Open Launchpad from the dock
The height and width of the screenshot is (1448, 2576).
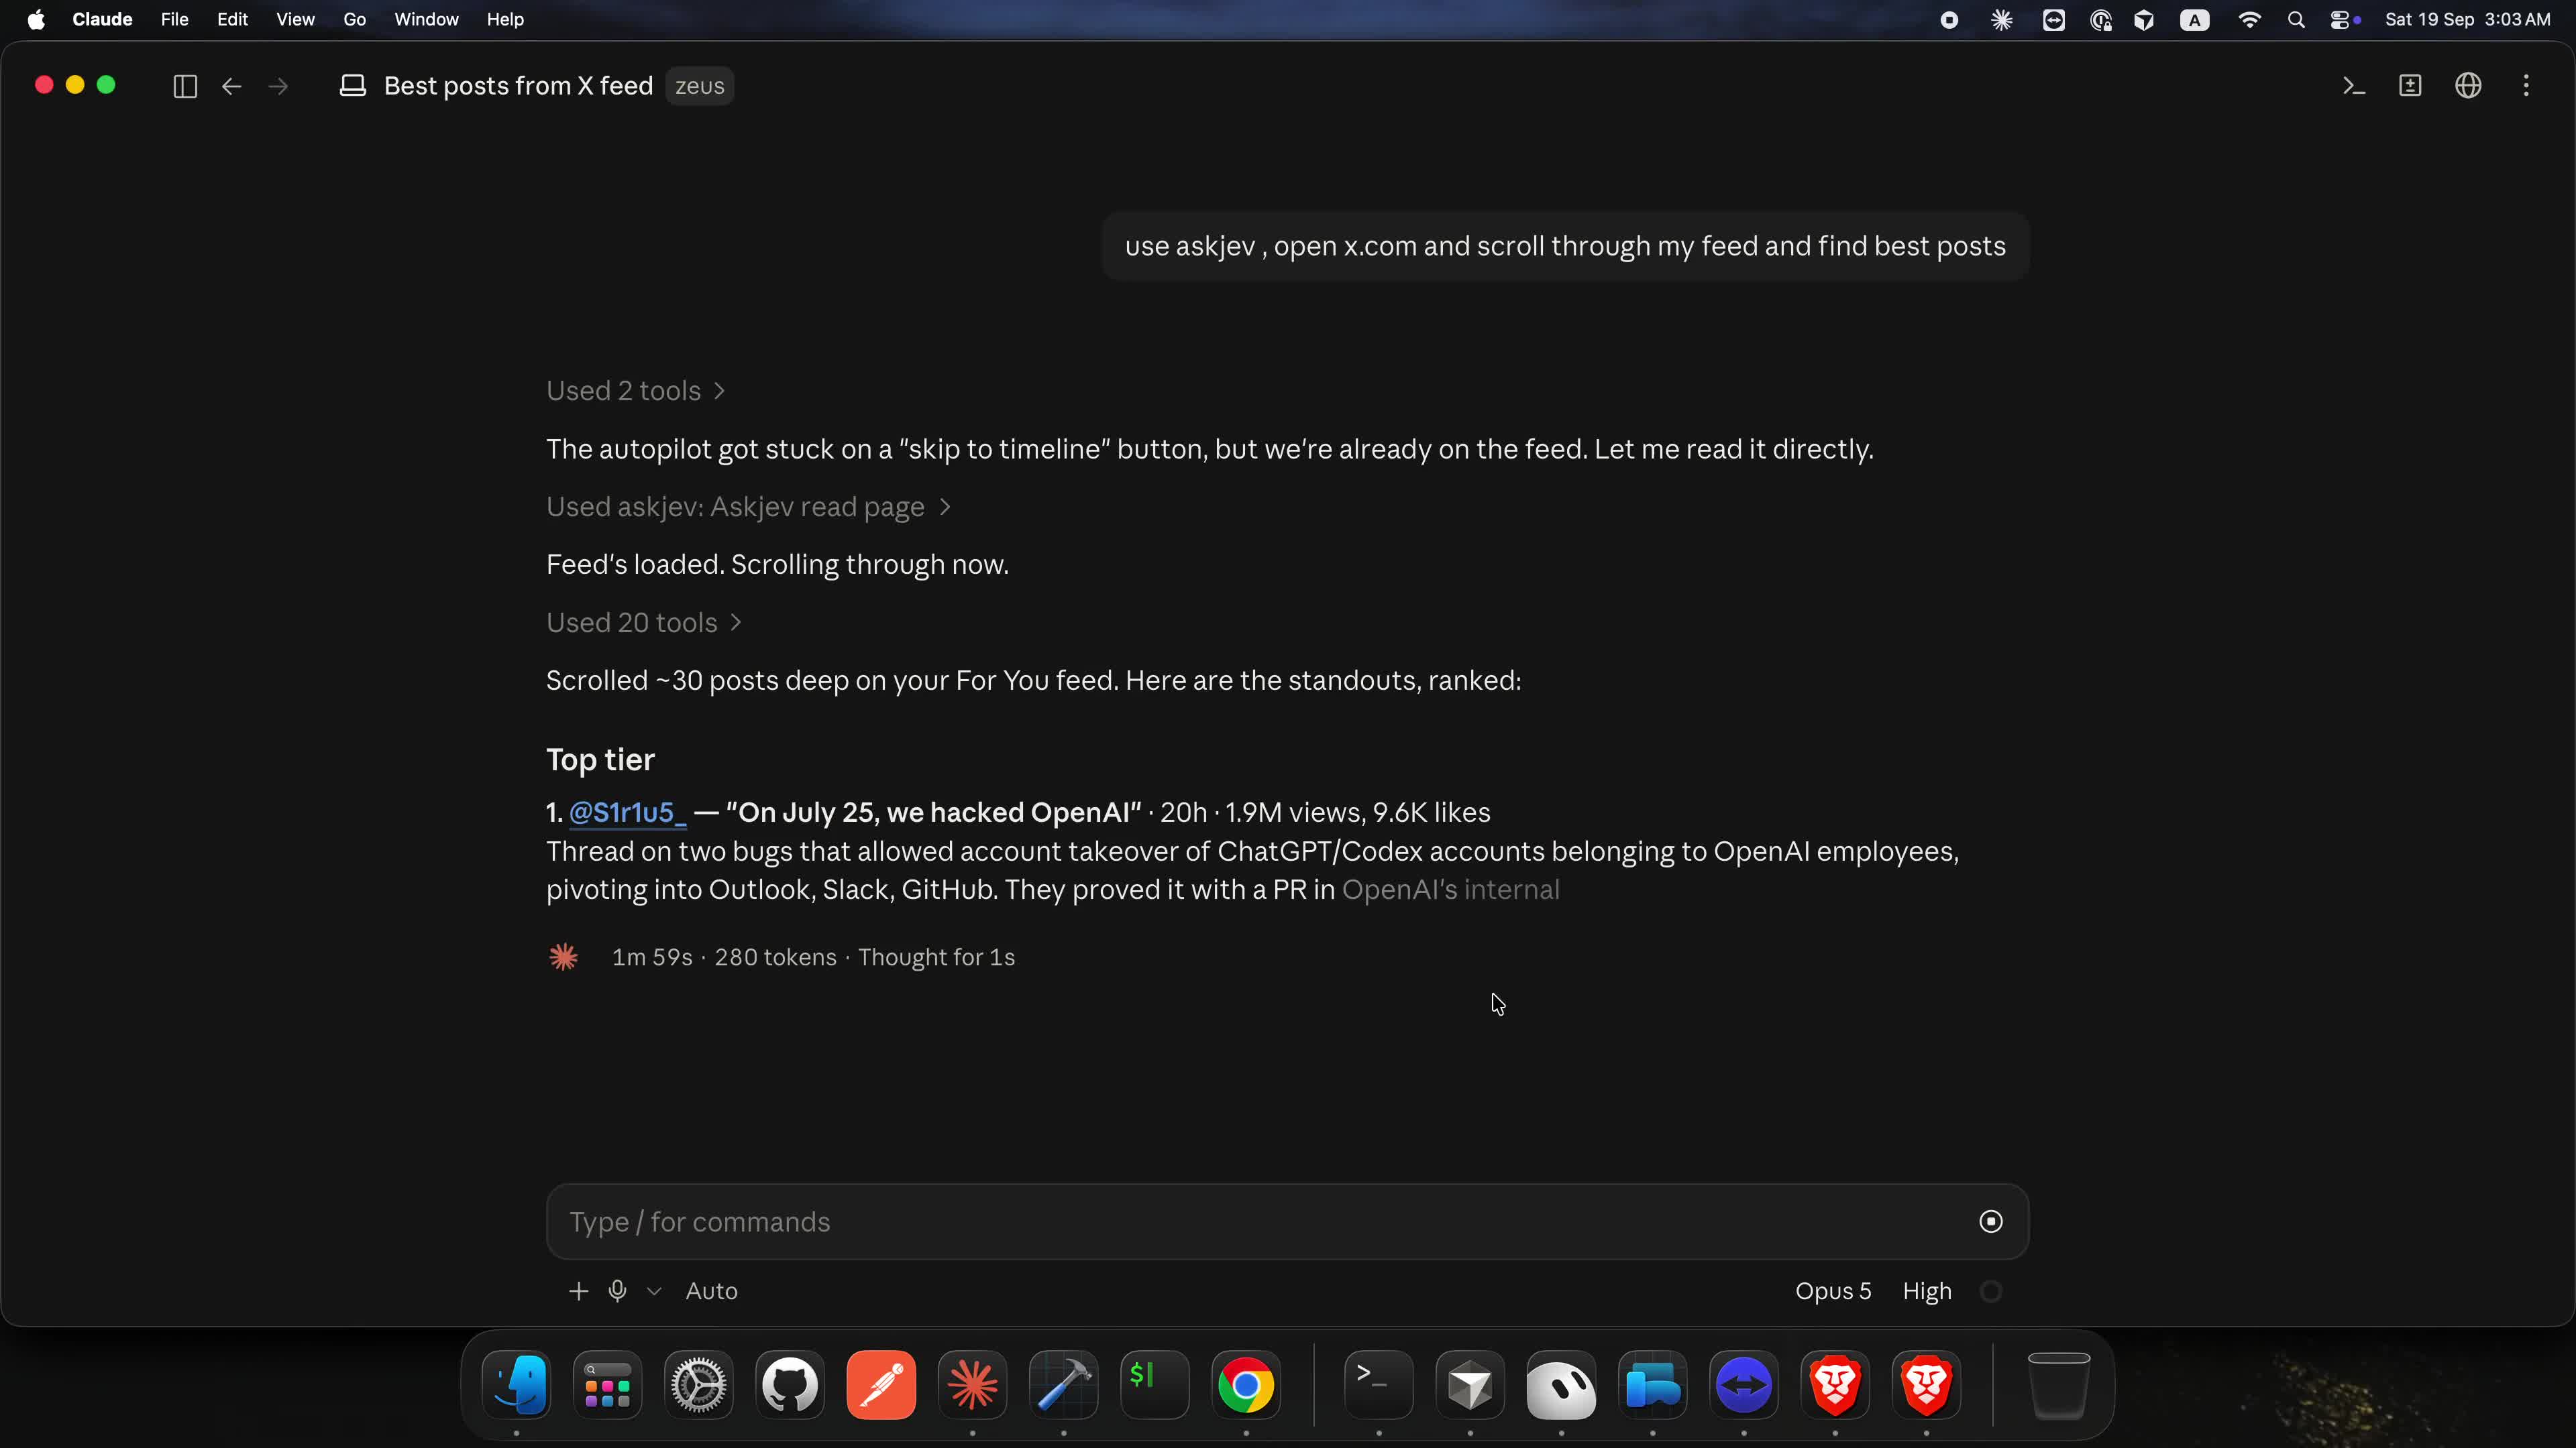[608, 1385]
